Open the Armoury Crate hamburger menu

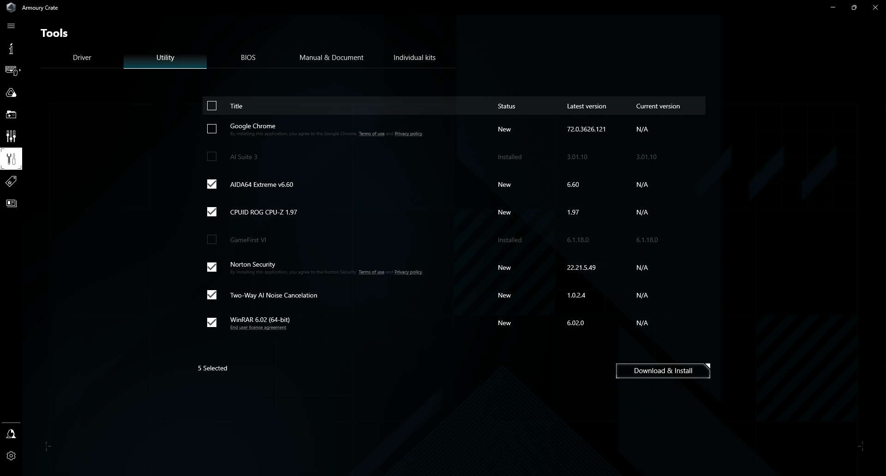(x=11, y=26)
